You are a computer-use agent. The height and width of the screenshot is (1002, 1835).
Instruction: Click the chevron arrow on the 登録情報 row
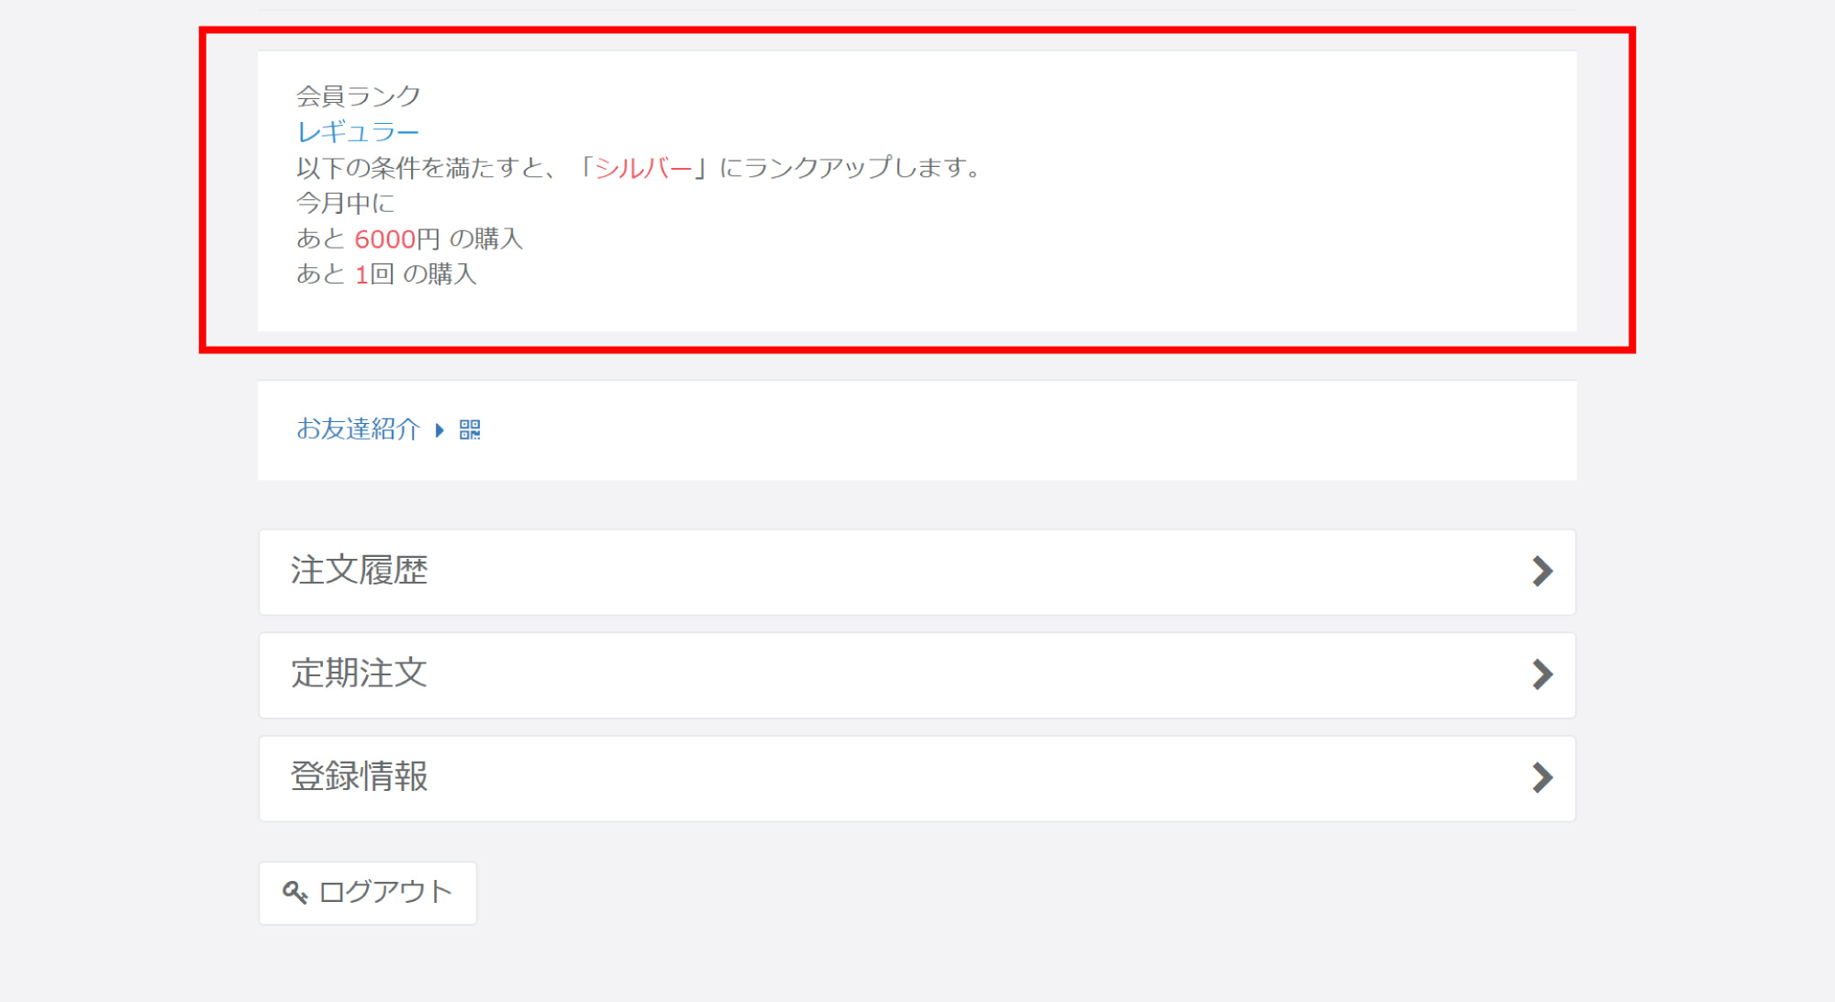pyautogui.click(x=1542, y=778)
